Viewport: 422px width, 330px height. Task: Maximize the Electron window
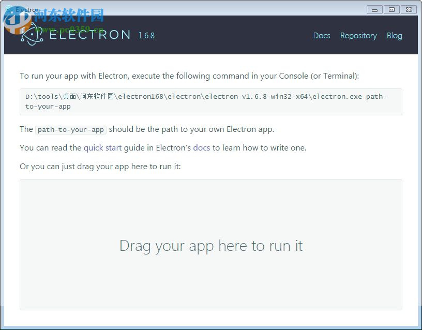[391, 9]
